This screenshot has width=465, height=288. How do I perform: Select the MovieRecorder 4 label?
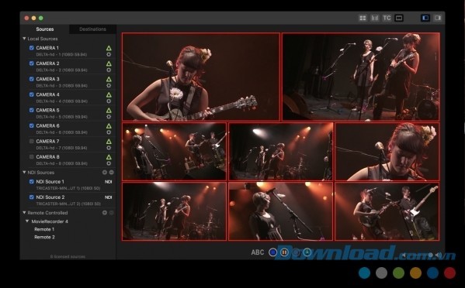(x=50, y=221)
